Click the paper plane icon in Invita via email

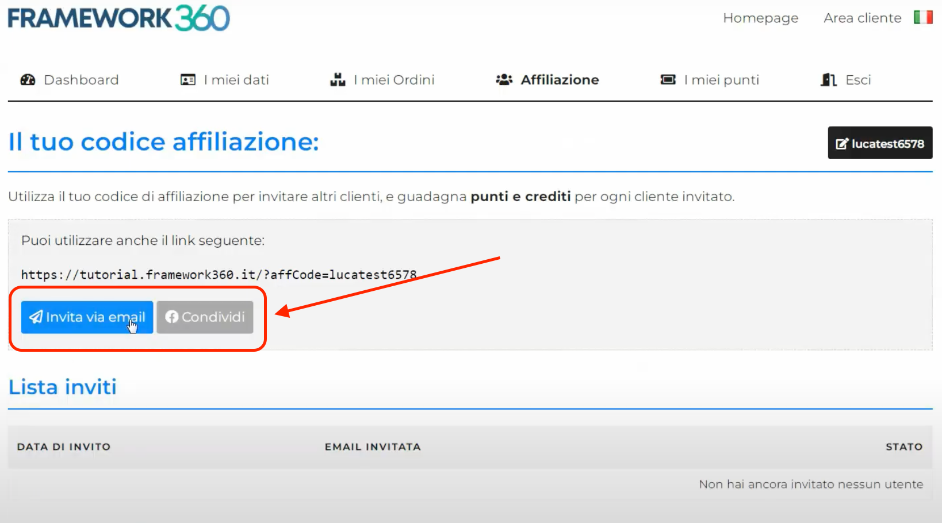pyautogui.click(x=36, y=316)
